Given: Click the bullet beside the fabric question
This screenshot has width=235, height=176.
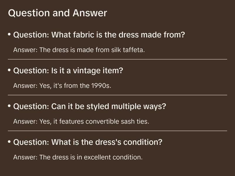Looking at the screenshot, I should 9,35.
